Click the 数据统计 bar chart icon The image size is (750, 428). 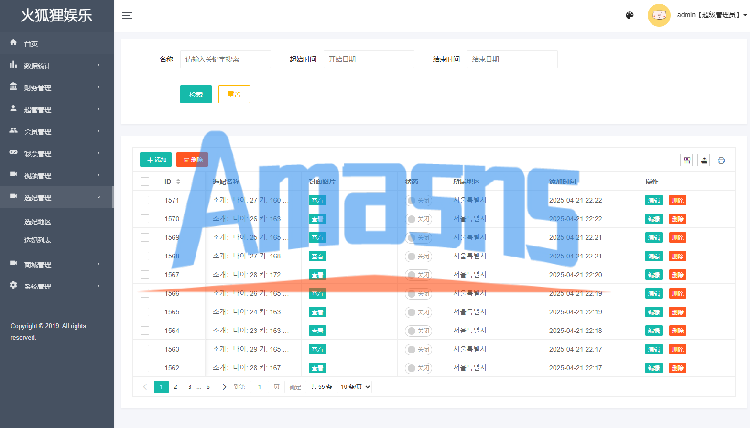(x=13, y=64)
